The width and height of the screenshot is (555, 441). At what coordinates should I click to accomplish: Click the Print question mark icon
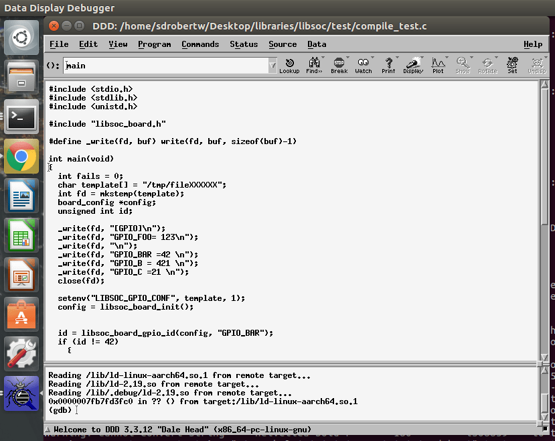(x=388, y=65)
